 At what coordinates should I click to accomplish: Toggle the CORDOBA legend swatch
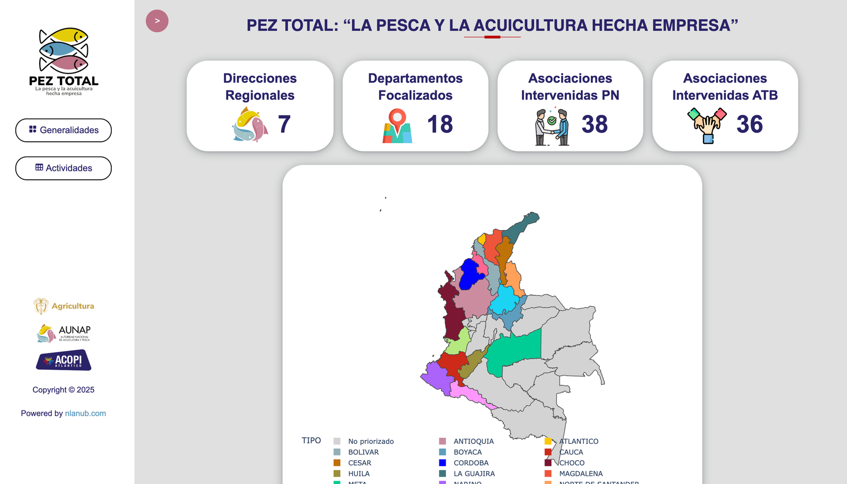[x=443, y=463]
